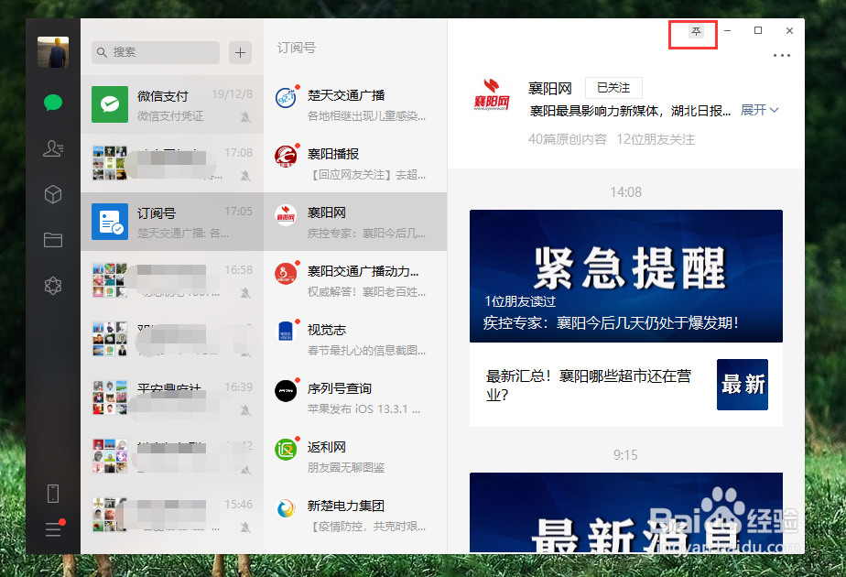Open the Files folder icon in sidebar

click(53, 240)
